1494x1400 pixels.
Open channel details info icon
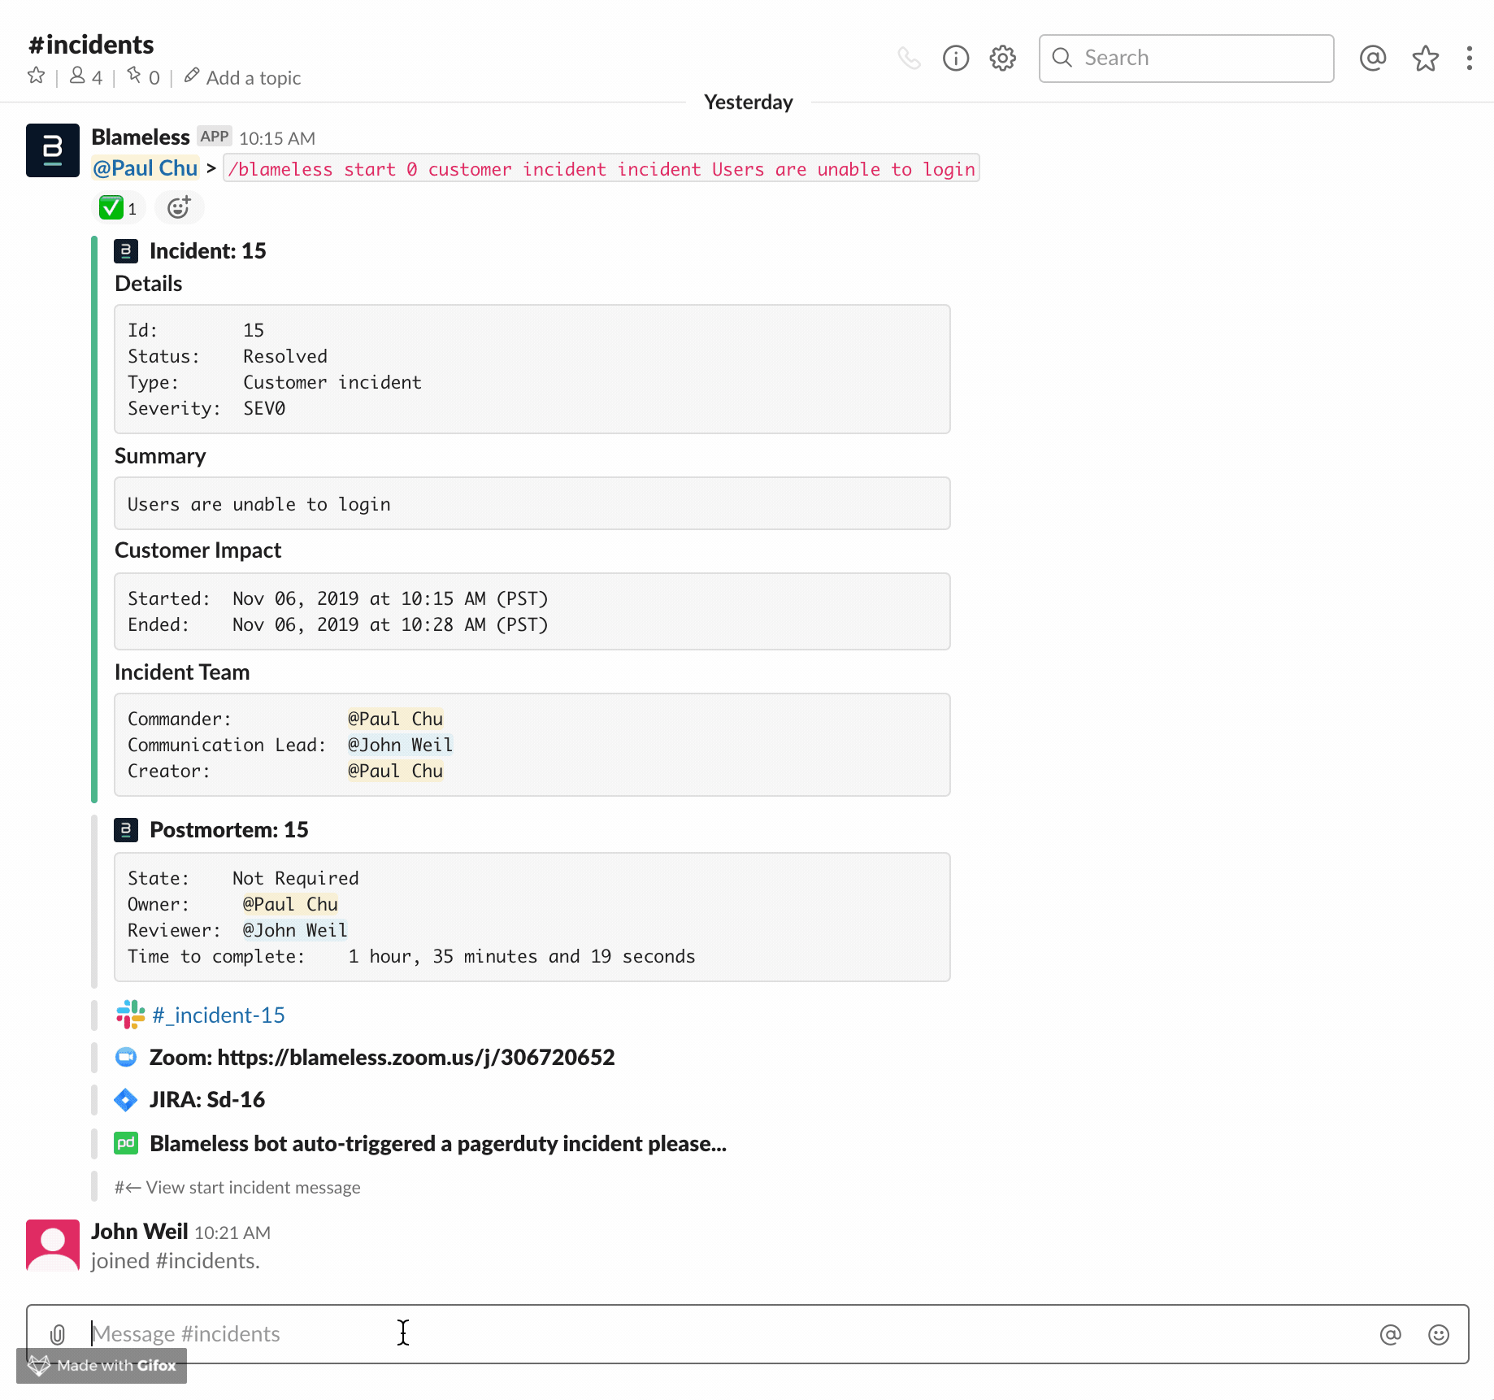pos(956,58)
